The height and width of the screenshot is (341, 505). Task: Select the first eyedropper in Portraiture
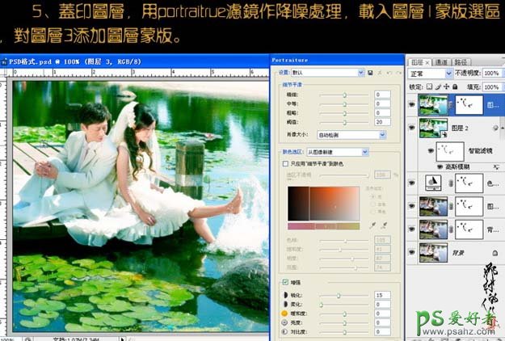pos(371,226)
